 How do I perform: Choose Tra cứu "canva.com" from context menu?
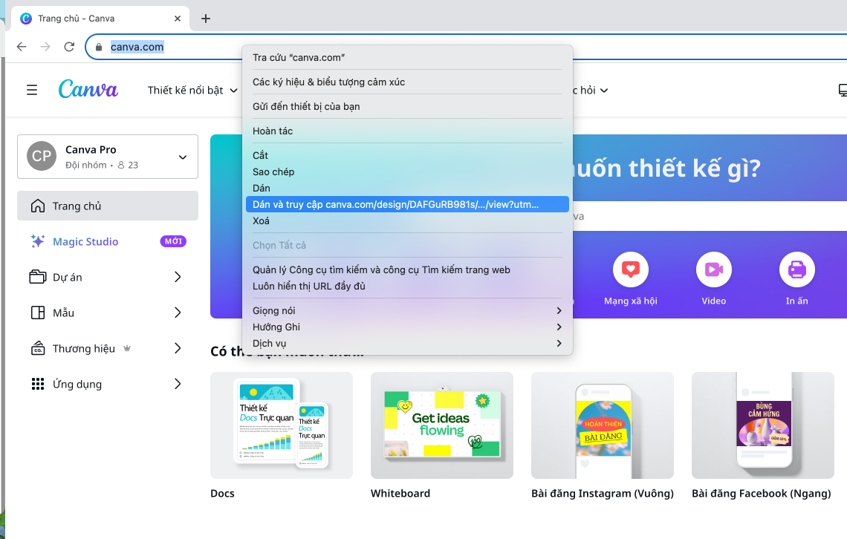[407, 57]
